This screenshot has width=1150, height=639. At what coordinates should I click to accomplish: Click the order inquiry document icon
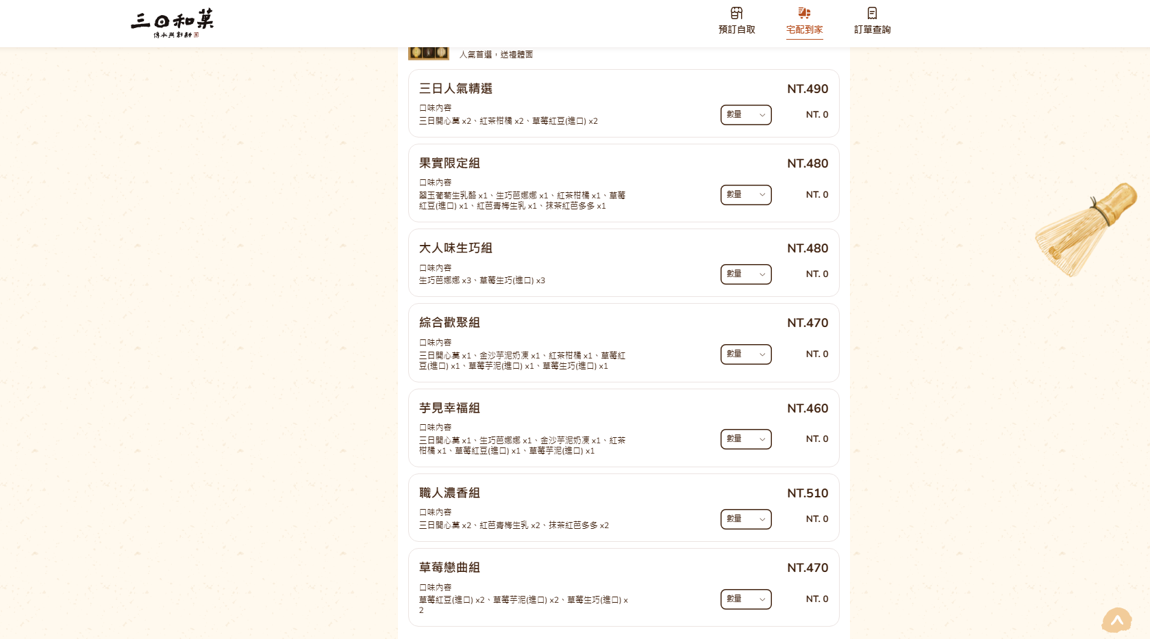tap(872, 13)
